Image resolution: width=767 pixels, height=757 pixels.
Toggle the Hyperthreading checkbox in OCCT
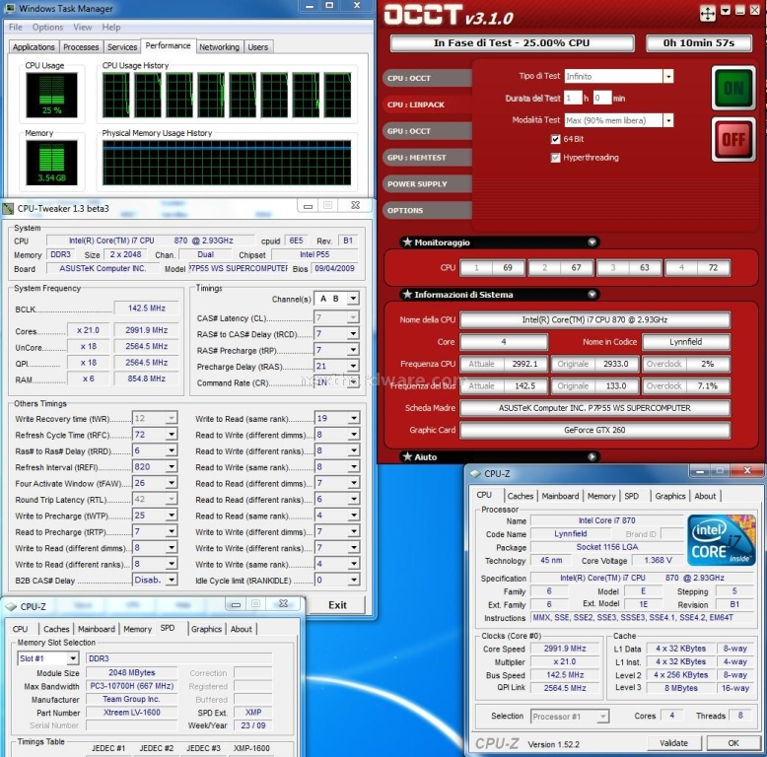pos(555,158)
